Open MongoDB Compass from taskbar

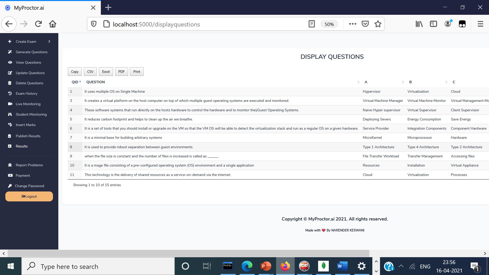coord(323,266)
